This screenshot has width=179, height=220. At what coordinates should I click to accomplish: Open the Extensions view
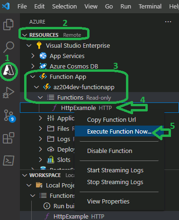click(x=9, y=138)
